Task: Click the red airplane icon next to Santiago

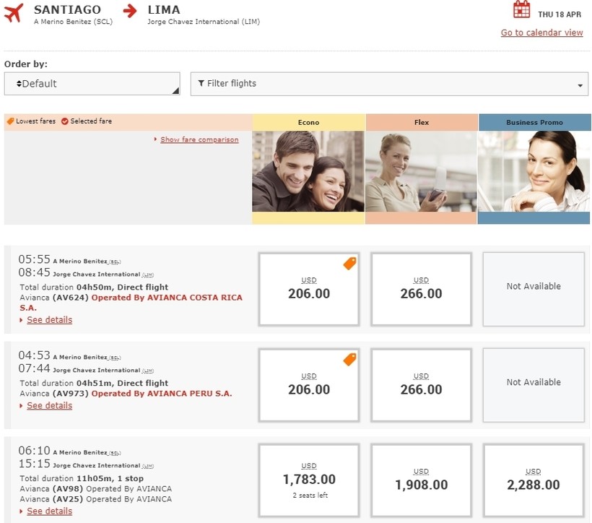Action: (x=14, y=13)
